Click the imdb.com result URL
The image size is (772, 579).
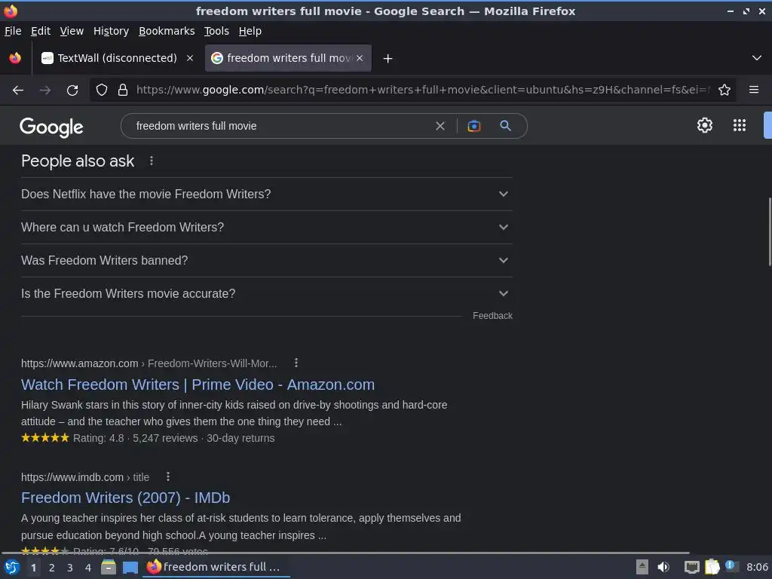[85, 477]
